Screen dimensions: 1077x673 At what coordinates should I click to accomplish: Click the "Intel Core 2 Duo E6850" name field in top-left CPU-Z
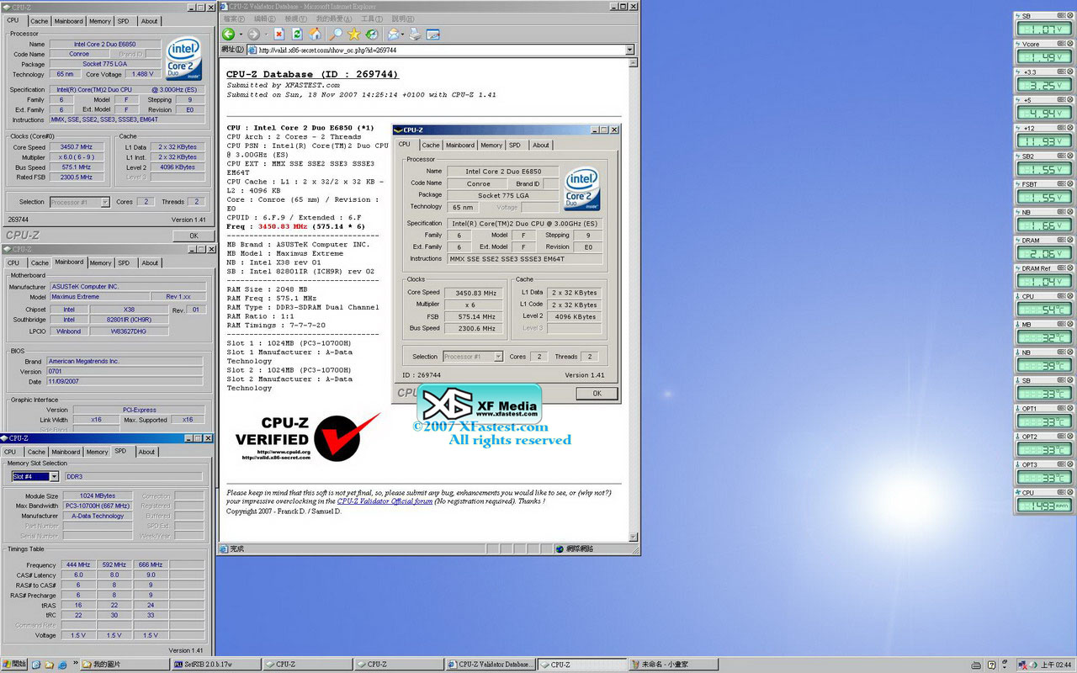[104, 45]
